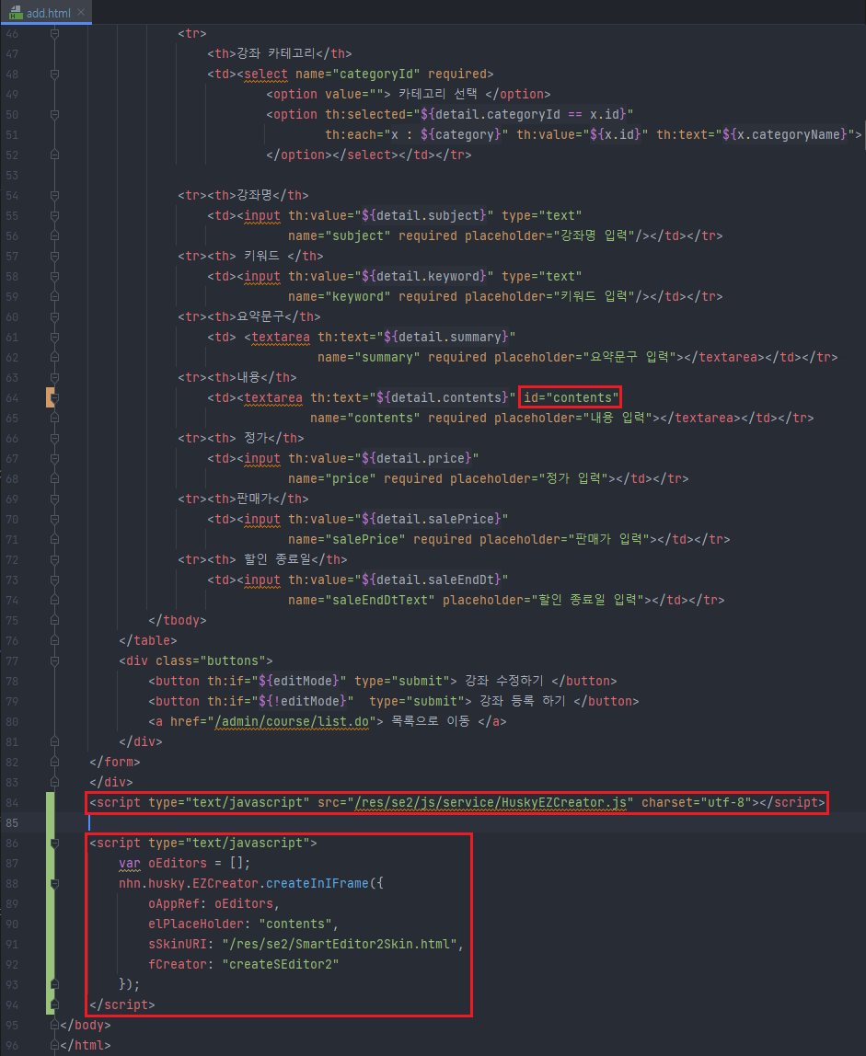
Task: Click the closing </tbody> tag
Action: pyautogui.click(x=178, y=620)
